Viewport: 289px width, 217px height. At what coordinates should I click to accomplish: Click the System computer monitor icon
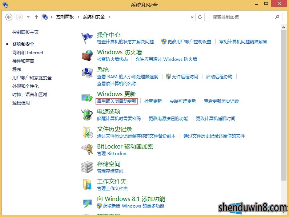coord(87,72)
